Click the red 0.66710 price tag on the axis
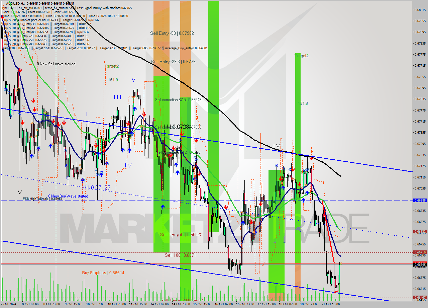The height and width of the screenshot is (308, 428). click(x=420, y=252)
